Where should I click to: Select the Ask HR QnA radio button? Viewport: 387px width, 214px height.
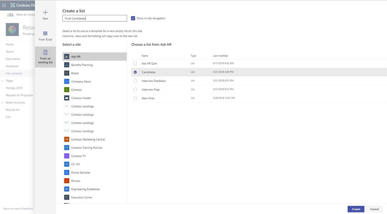coord(135,64)
